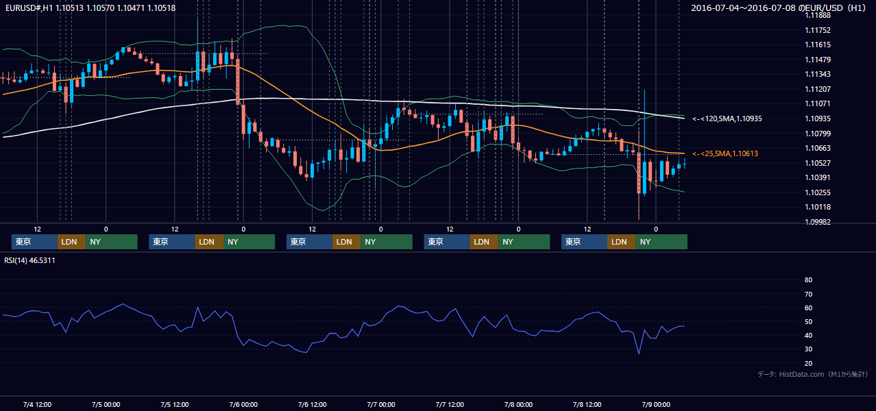Image resolution: width=876 pixels, height=411 pixels.
Task: Click RSI scale value 20
Action: pyautogui.click(x=809, y=363)
